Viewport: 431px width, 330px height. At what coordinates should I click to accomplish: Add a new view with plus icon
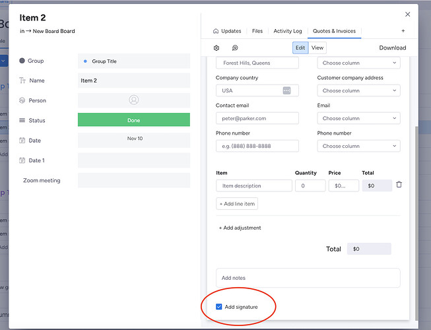(403, 31)
